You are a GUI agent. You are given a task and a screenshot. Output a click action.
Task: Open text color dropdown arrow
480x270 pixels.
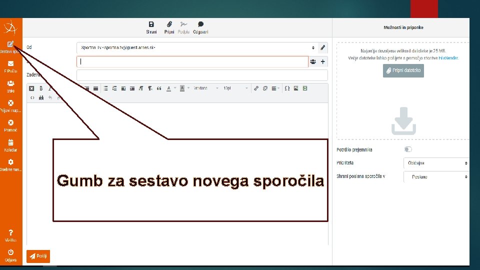(175, 88)
